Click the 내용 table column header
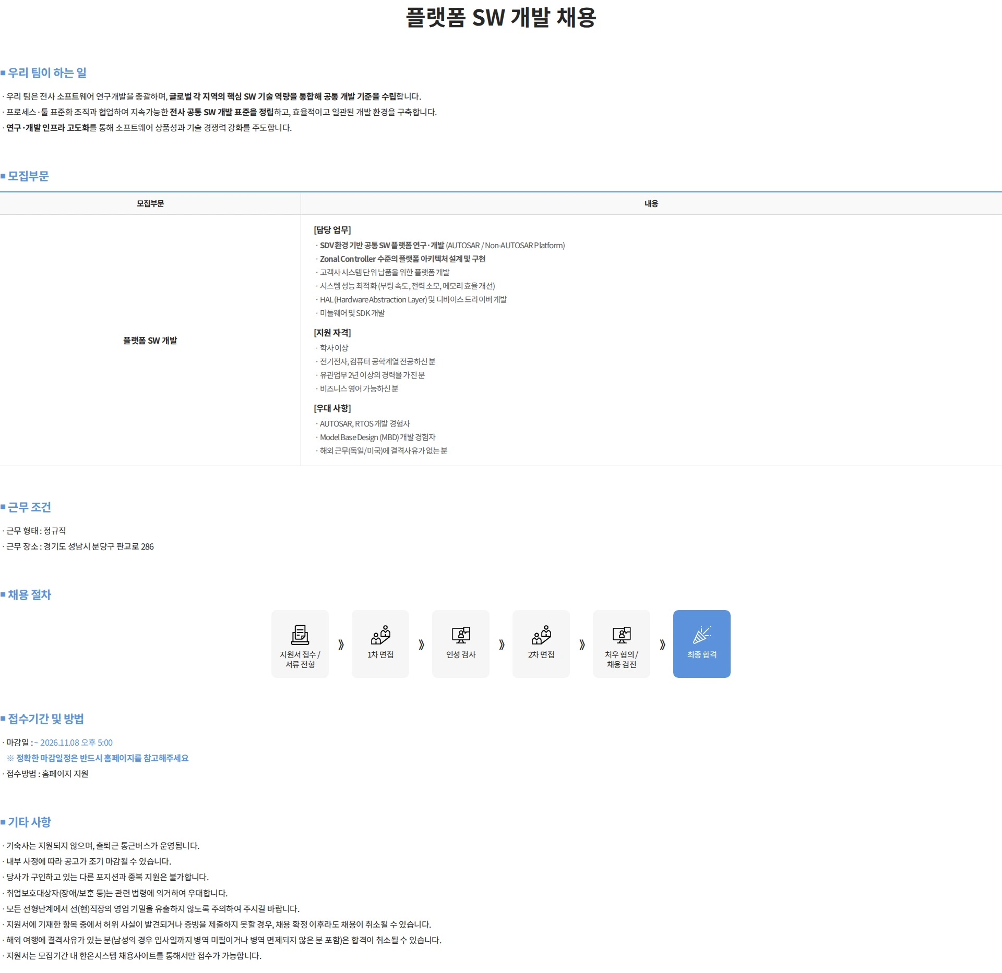 (x=651, y=203)
